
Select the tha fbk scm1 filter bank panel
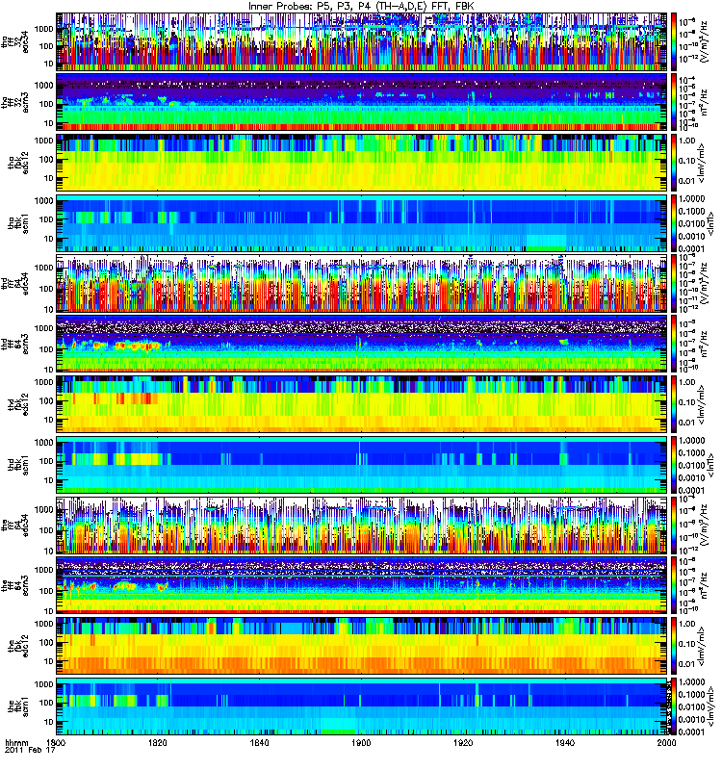click(362, 223)
